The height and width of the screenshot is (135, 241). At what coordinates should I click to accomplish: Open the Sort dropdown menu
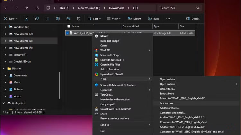(x=95, y=19)
